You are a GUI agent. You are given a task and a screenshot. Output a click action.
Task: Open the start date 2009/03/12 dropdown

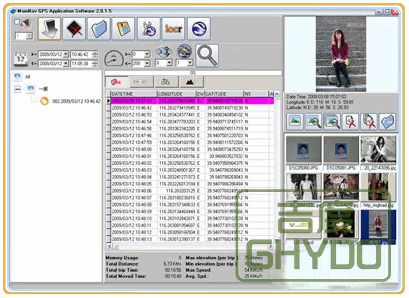(66, 55)
